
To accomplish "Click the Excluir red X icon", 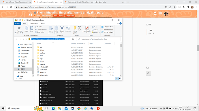I will point(62,28).
